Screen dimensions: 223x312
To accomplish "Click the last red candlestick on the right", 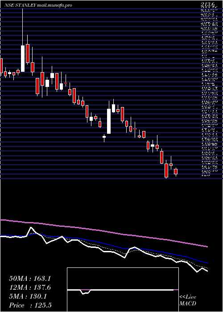I will point(176,172).
